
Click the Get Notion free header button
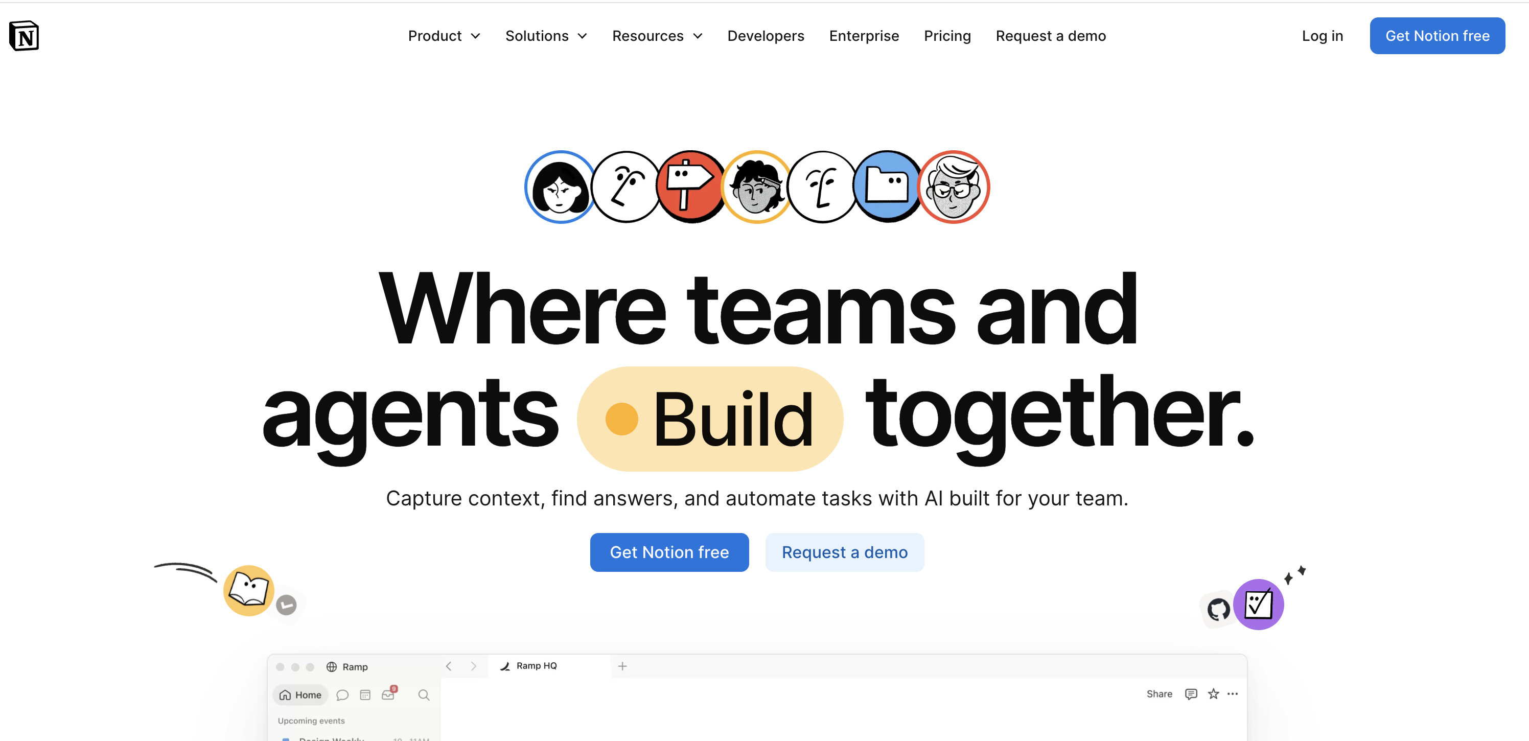point(1437,36)
